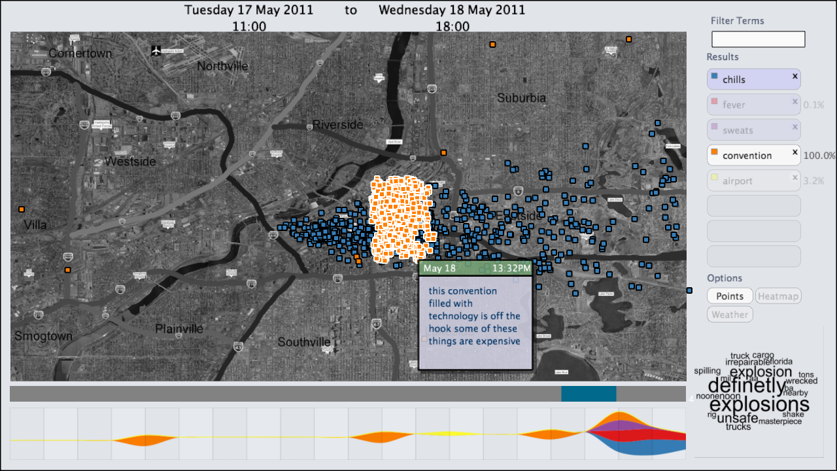Image resolution: width=837 pixels, height=471 pixels.
Task: Switch to Points display mode
Action: [x=730, y=296]
